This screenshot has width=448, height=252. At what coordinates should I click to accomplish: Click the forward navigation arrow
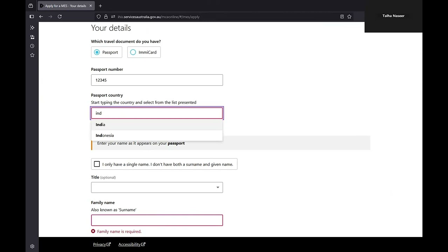click(x=50, y=16)
